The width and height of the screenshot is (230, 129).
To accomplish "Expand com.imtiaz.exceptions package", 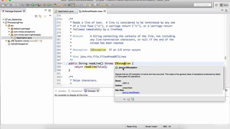I will coord(9,32).
